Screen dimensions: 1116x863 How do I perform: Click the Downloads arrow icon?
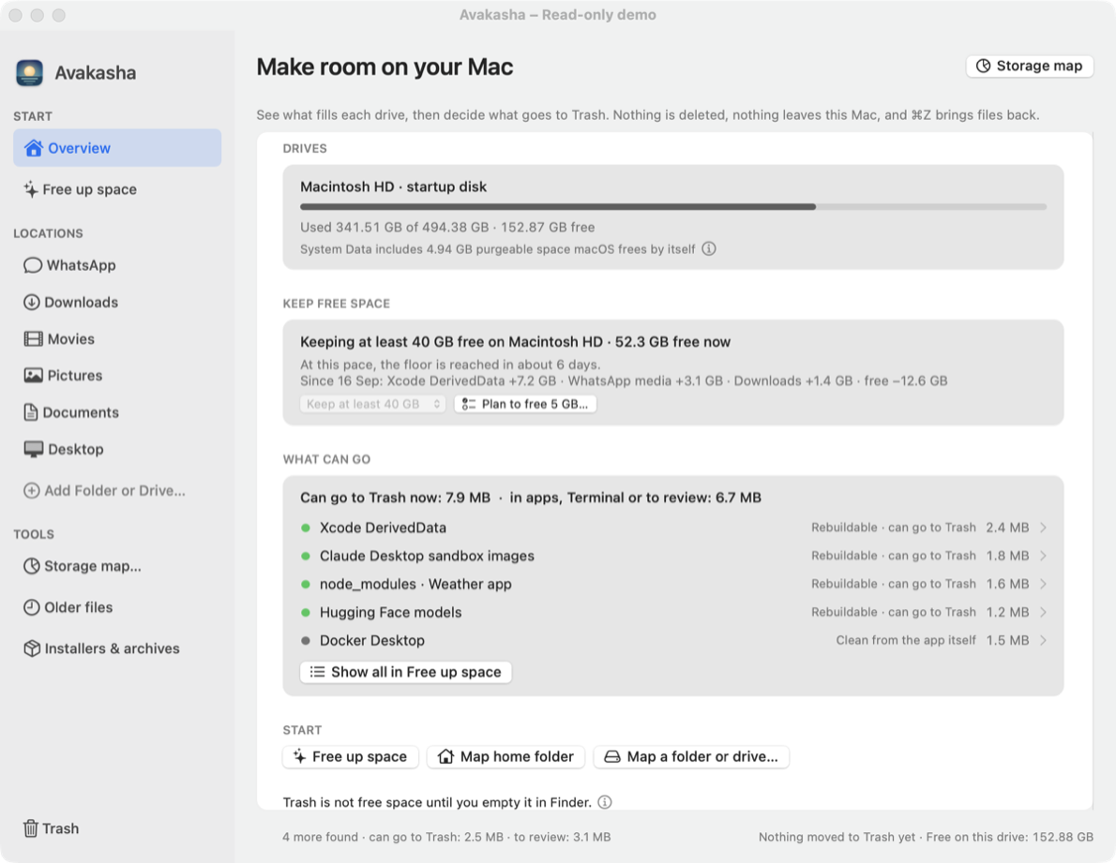click(31, 302)
